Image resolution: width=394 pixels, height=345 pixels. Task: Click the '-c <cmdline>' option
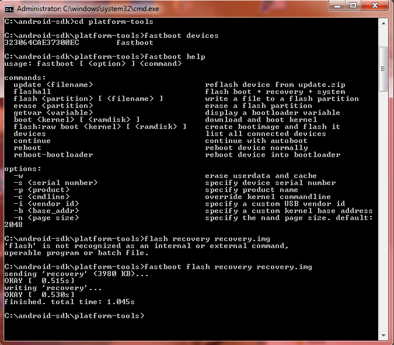point(41,197)
